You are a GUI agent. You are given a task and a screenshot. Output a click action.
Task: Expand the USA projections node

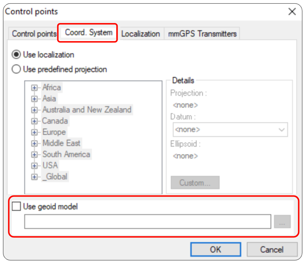pos(34,166)
